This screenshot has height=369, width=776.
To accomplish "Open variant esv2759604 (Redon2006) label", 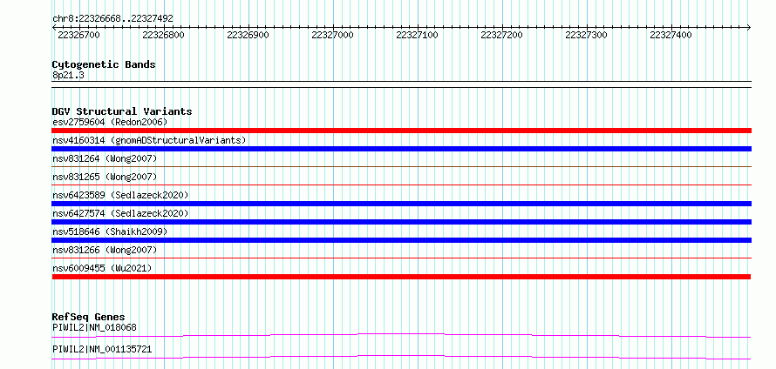I will click(x=110, y=122).
